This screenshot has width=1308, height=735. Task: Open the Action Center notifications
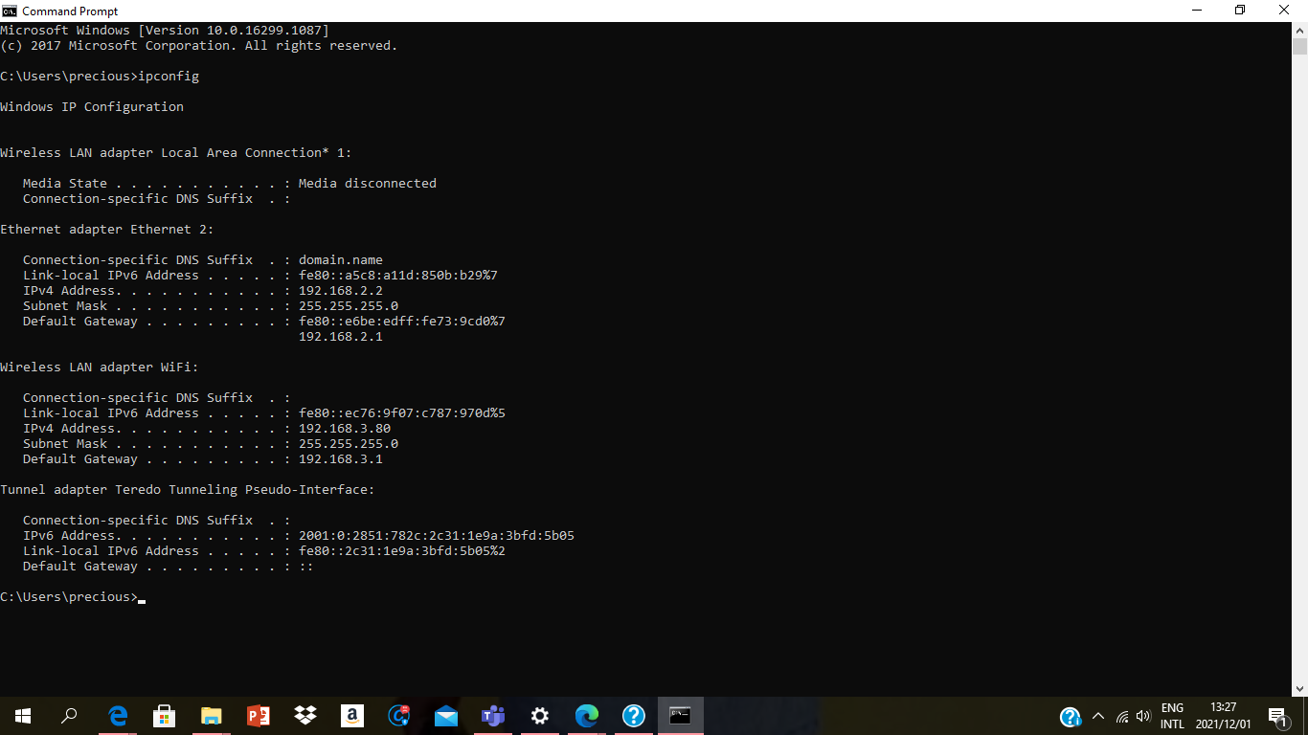pyautogui.click(x=1276, y=716)
